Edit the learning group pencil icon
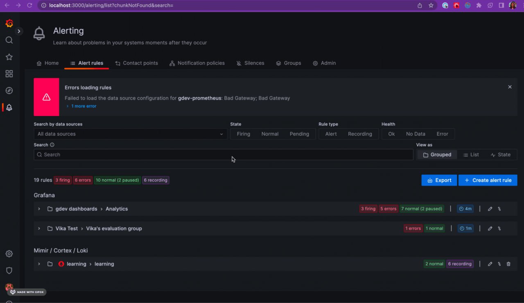The width and height of the screenshot is (524, 303). 490,264
